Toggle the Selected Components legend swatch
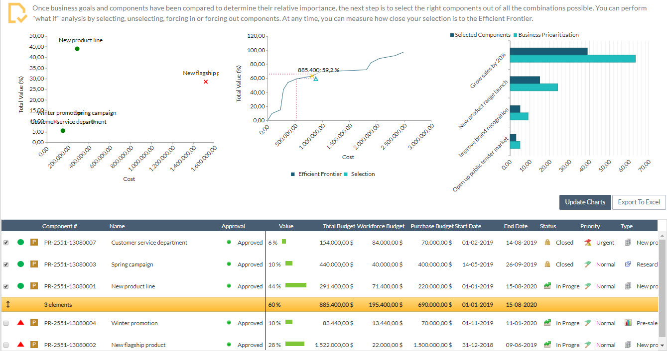667x351 pixels. coord(452,35)
